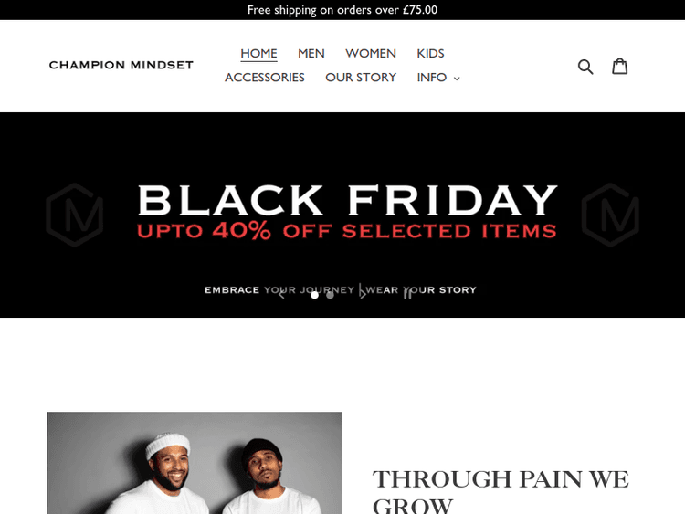The height and width of the screenshot is (514, 685).
Task: Pause the slideshow autoplay
Action: click(x=407, y=295)
